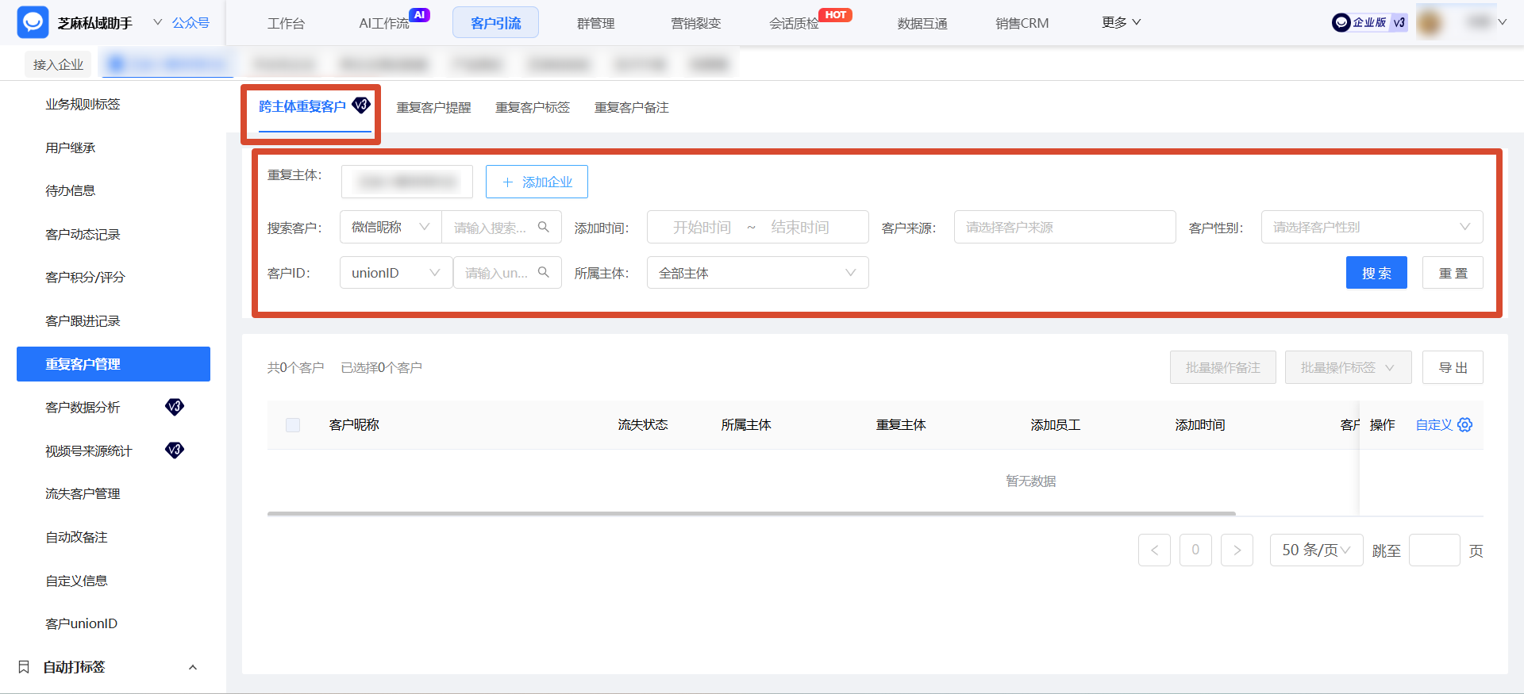Click the horizontal table scrollbar
This screenshot has height=694, width=1524.
coord(751,513)
